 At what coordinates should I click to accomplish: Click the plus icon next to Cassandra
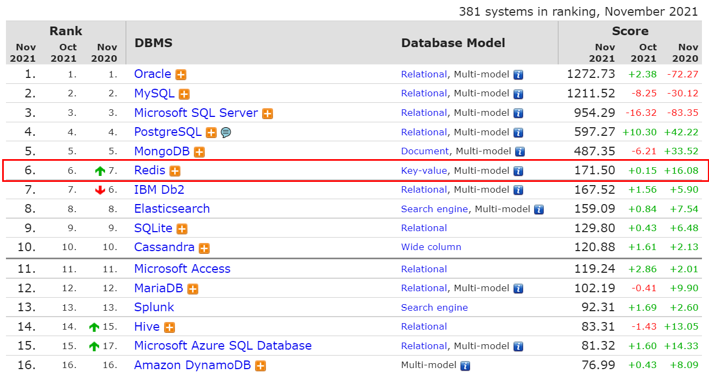[x=204, y=248]
